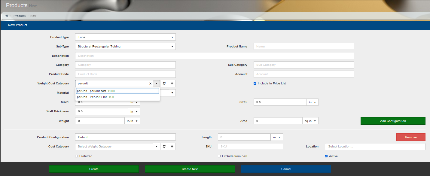Toggle Include in Price List checkbox
The image size is (430, 176).
[x=255, y=83]
